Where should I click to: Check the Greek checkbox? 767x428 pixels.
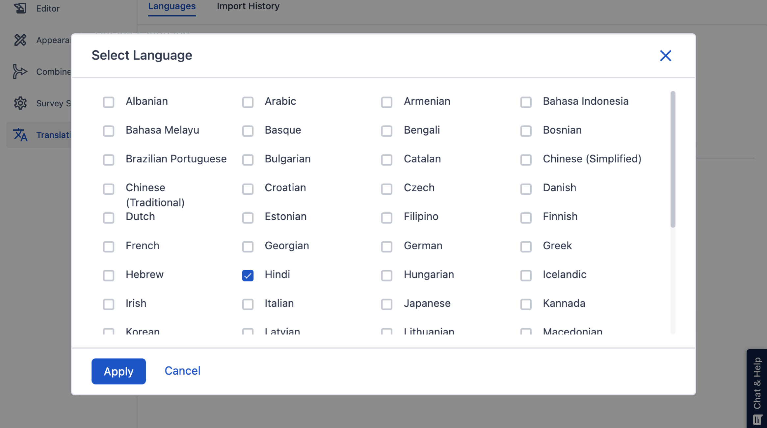pyautogui.click(x=526, y=247)
